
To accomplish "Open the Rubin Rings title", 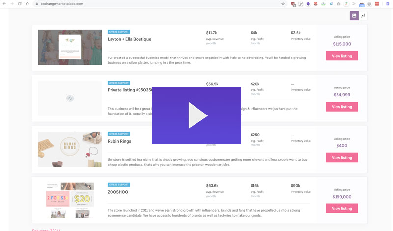I will point(119,141).
